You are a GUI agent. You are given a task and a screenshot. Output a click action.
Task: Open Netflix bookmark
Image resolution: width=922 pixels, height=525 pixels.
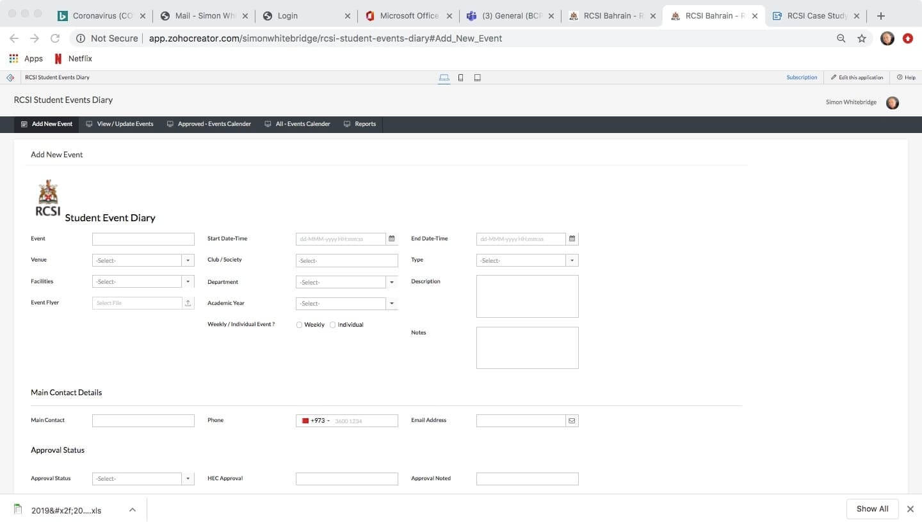tap(73, 58)
